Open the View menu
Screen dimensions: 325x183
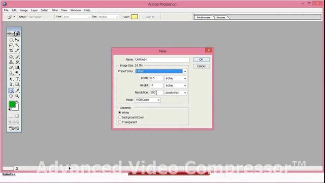[64, 10]
